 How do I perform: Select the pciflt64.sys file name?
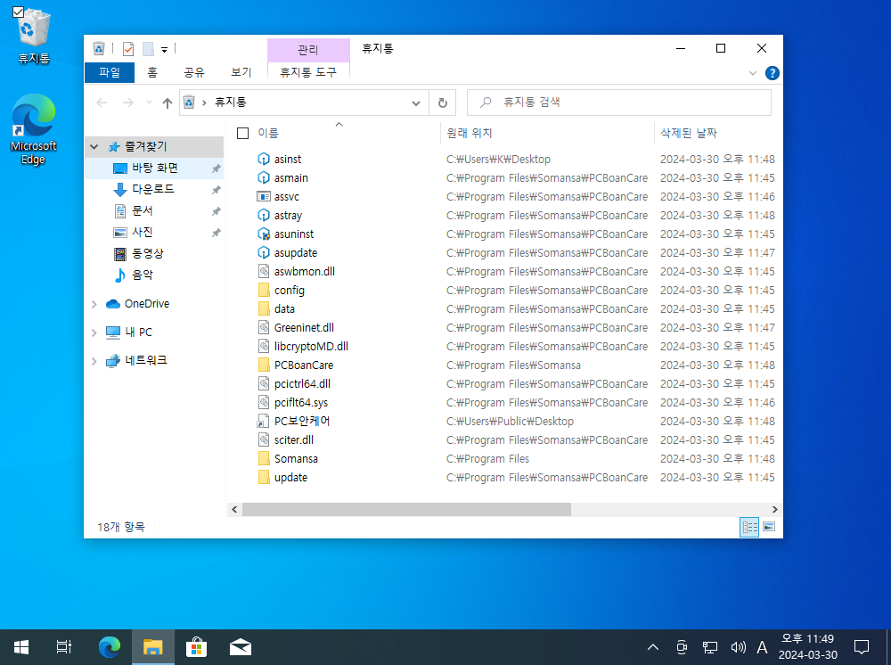301,403
